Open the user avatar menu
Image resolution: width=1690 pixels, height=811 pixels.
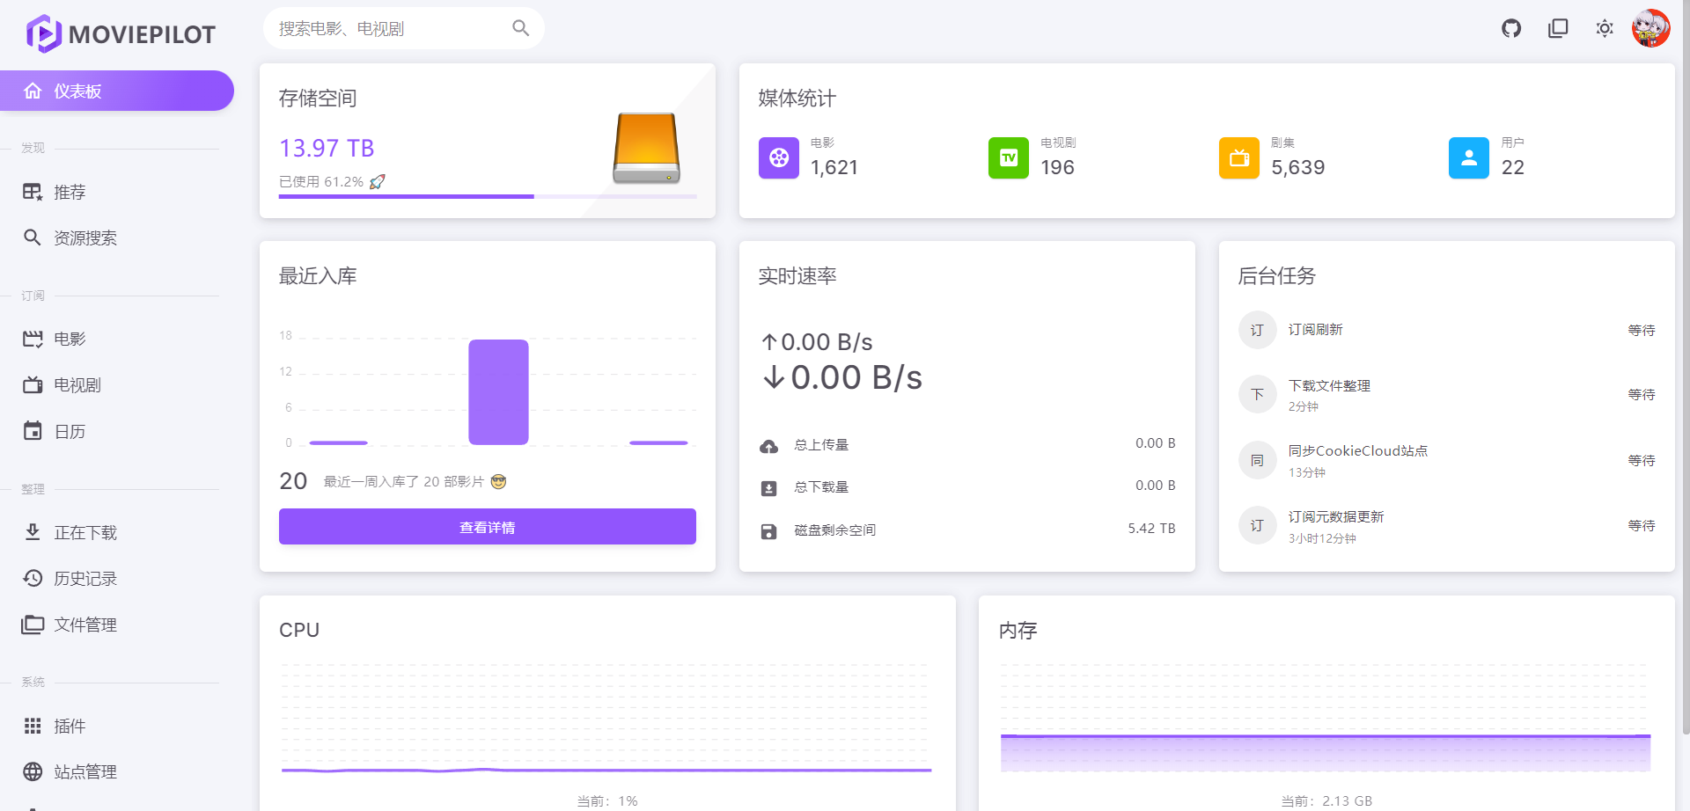coord(1650,29)
